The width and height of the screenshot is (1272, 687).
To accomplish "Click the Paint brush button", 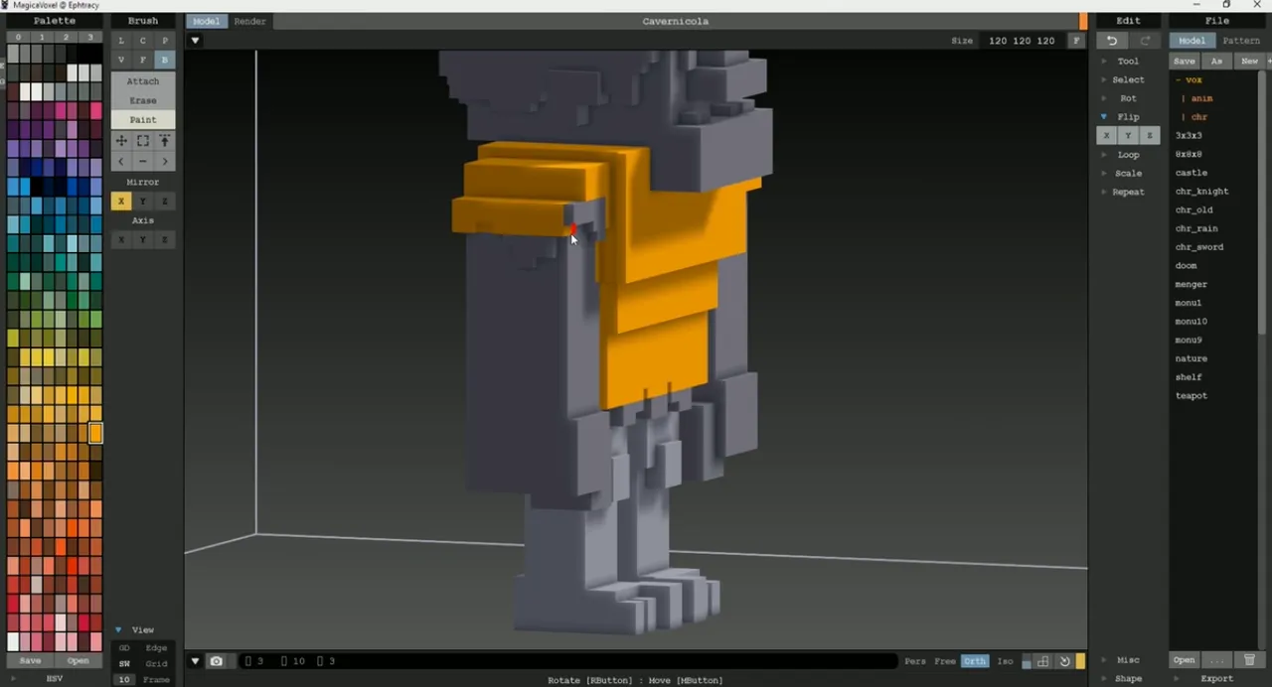I will (143, 119).
